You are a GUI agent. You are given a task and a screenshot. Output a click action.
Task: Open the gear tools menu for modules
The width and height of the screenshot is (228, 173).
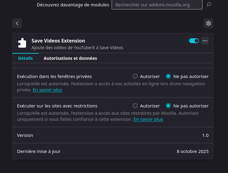point(208,23)
